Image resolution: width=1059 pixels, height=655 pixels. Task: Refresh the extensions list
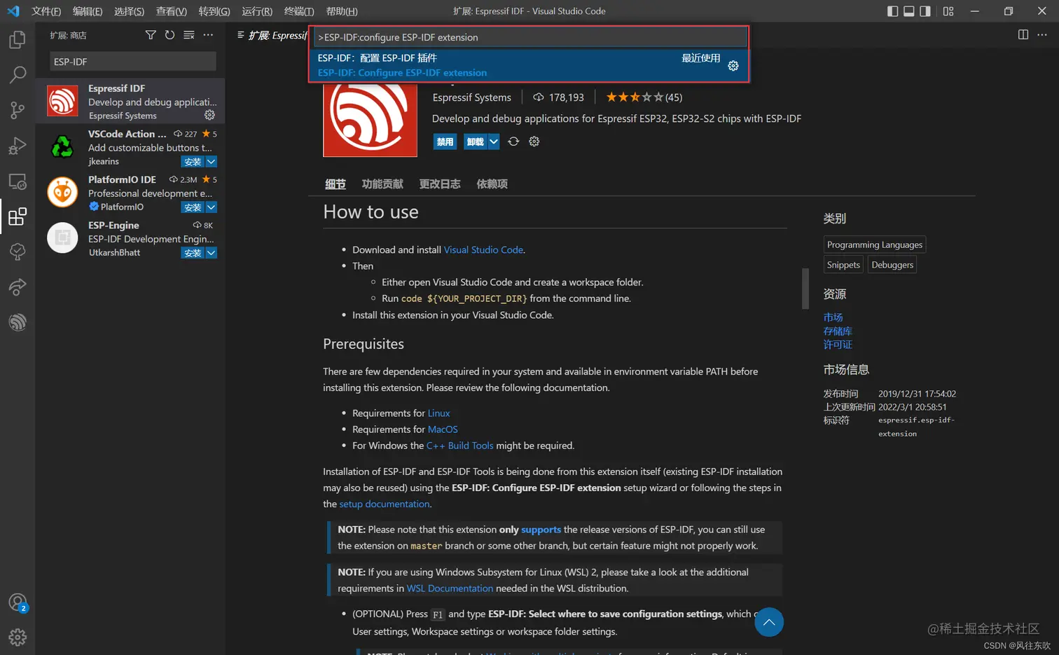point(169,35)
